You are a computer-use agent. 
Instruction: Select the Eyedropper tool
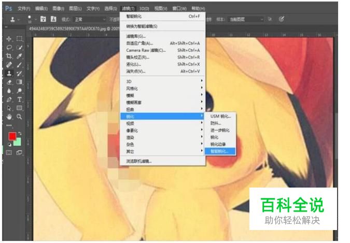19,56
